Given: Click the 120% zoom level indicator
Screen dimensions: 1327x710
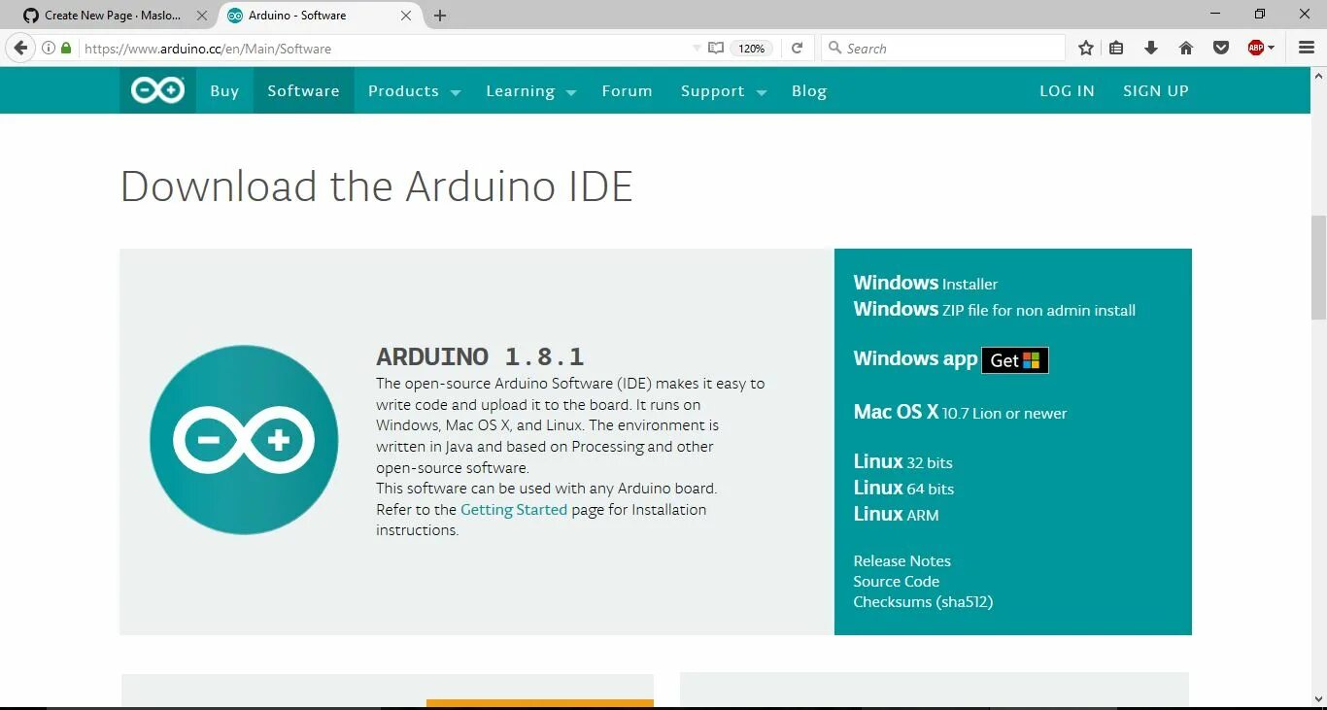Looking at the screenshot, I should (751, 48).
